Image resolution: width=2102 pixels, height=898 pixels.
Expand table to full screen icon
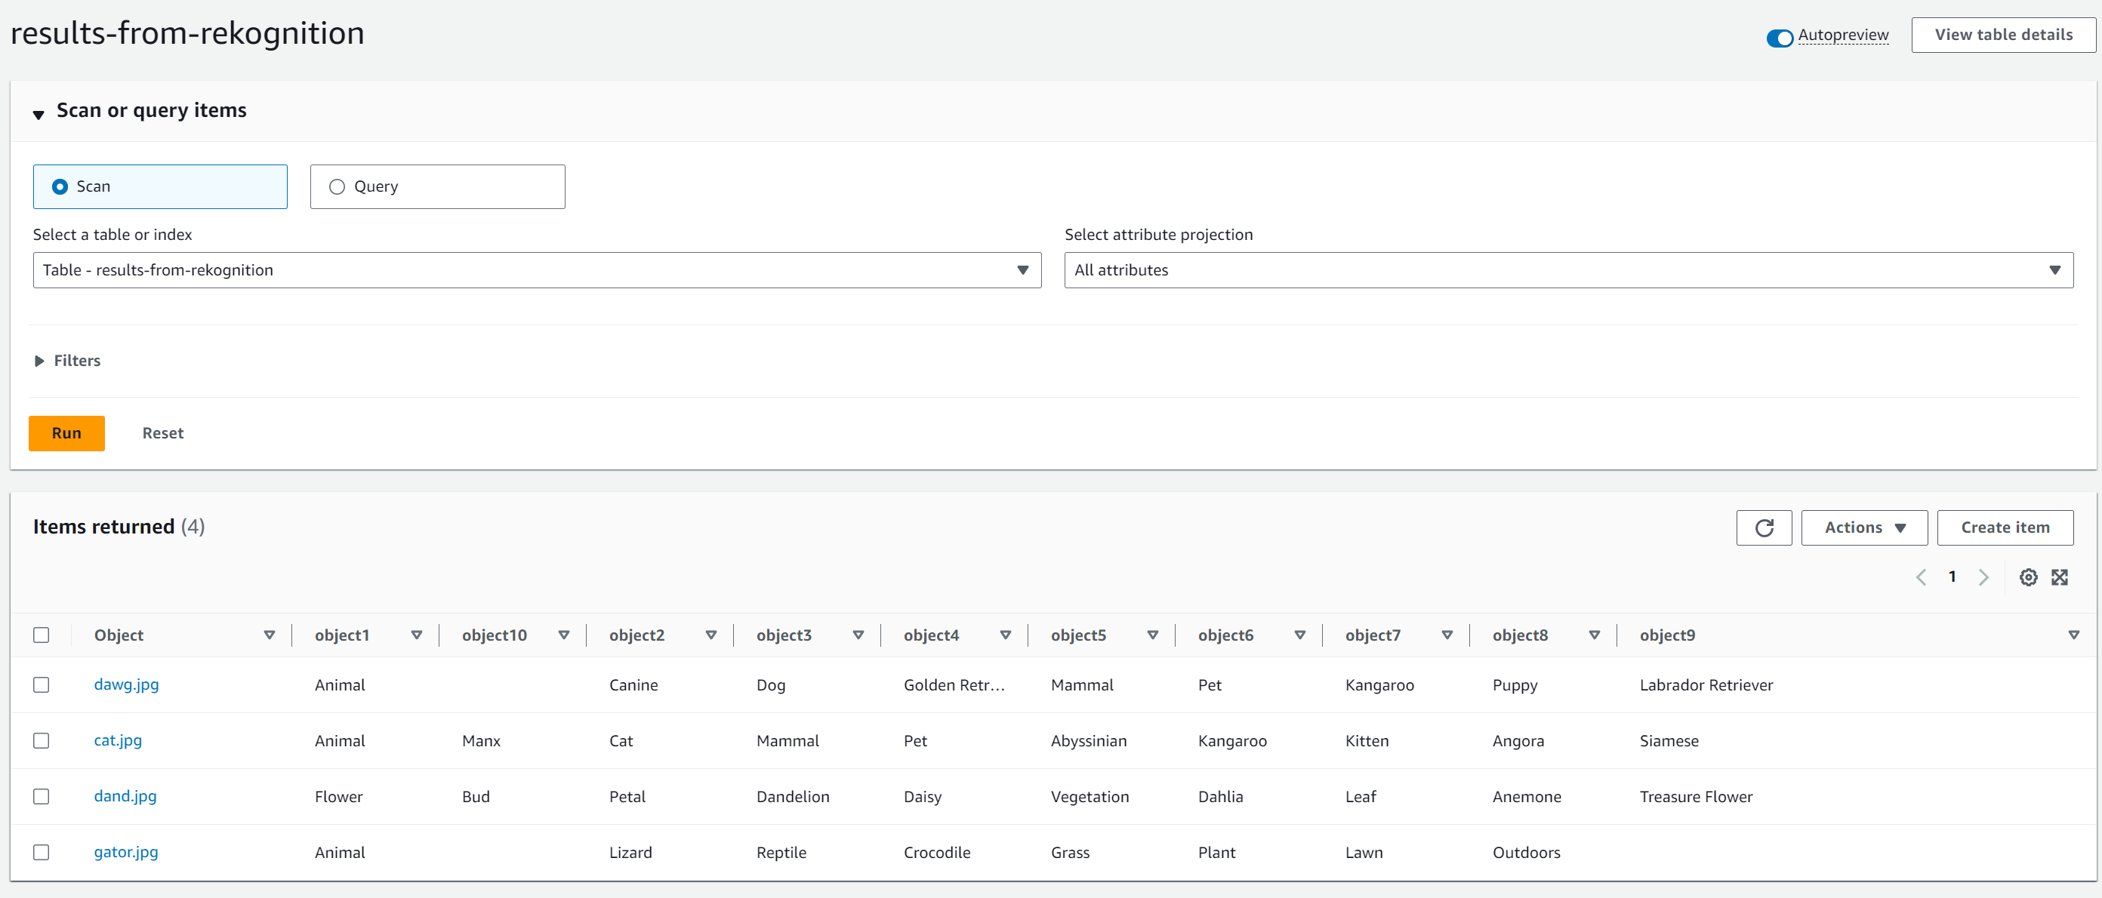click(2060, 577)
